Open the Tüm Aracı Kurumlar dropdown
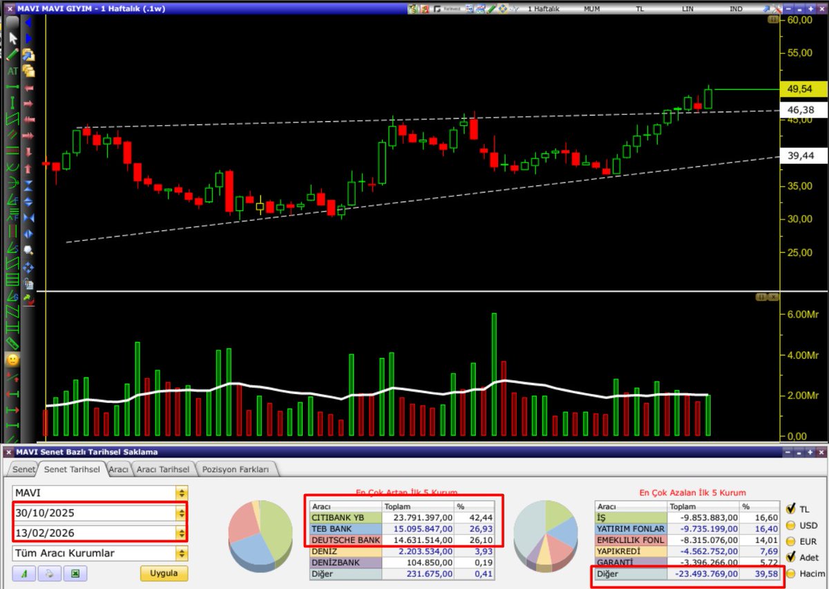The width and height of the screenshot is (829, 589). [182, 553]
